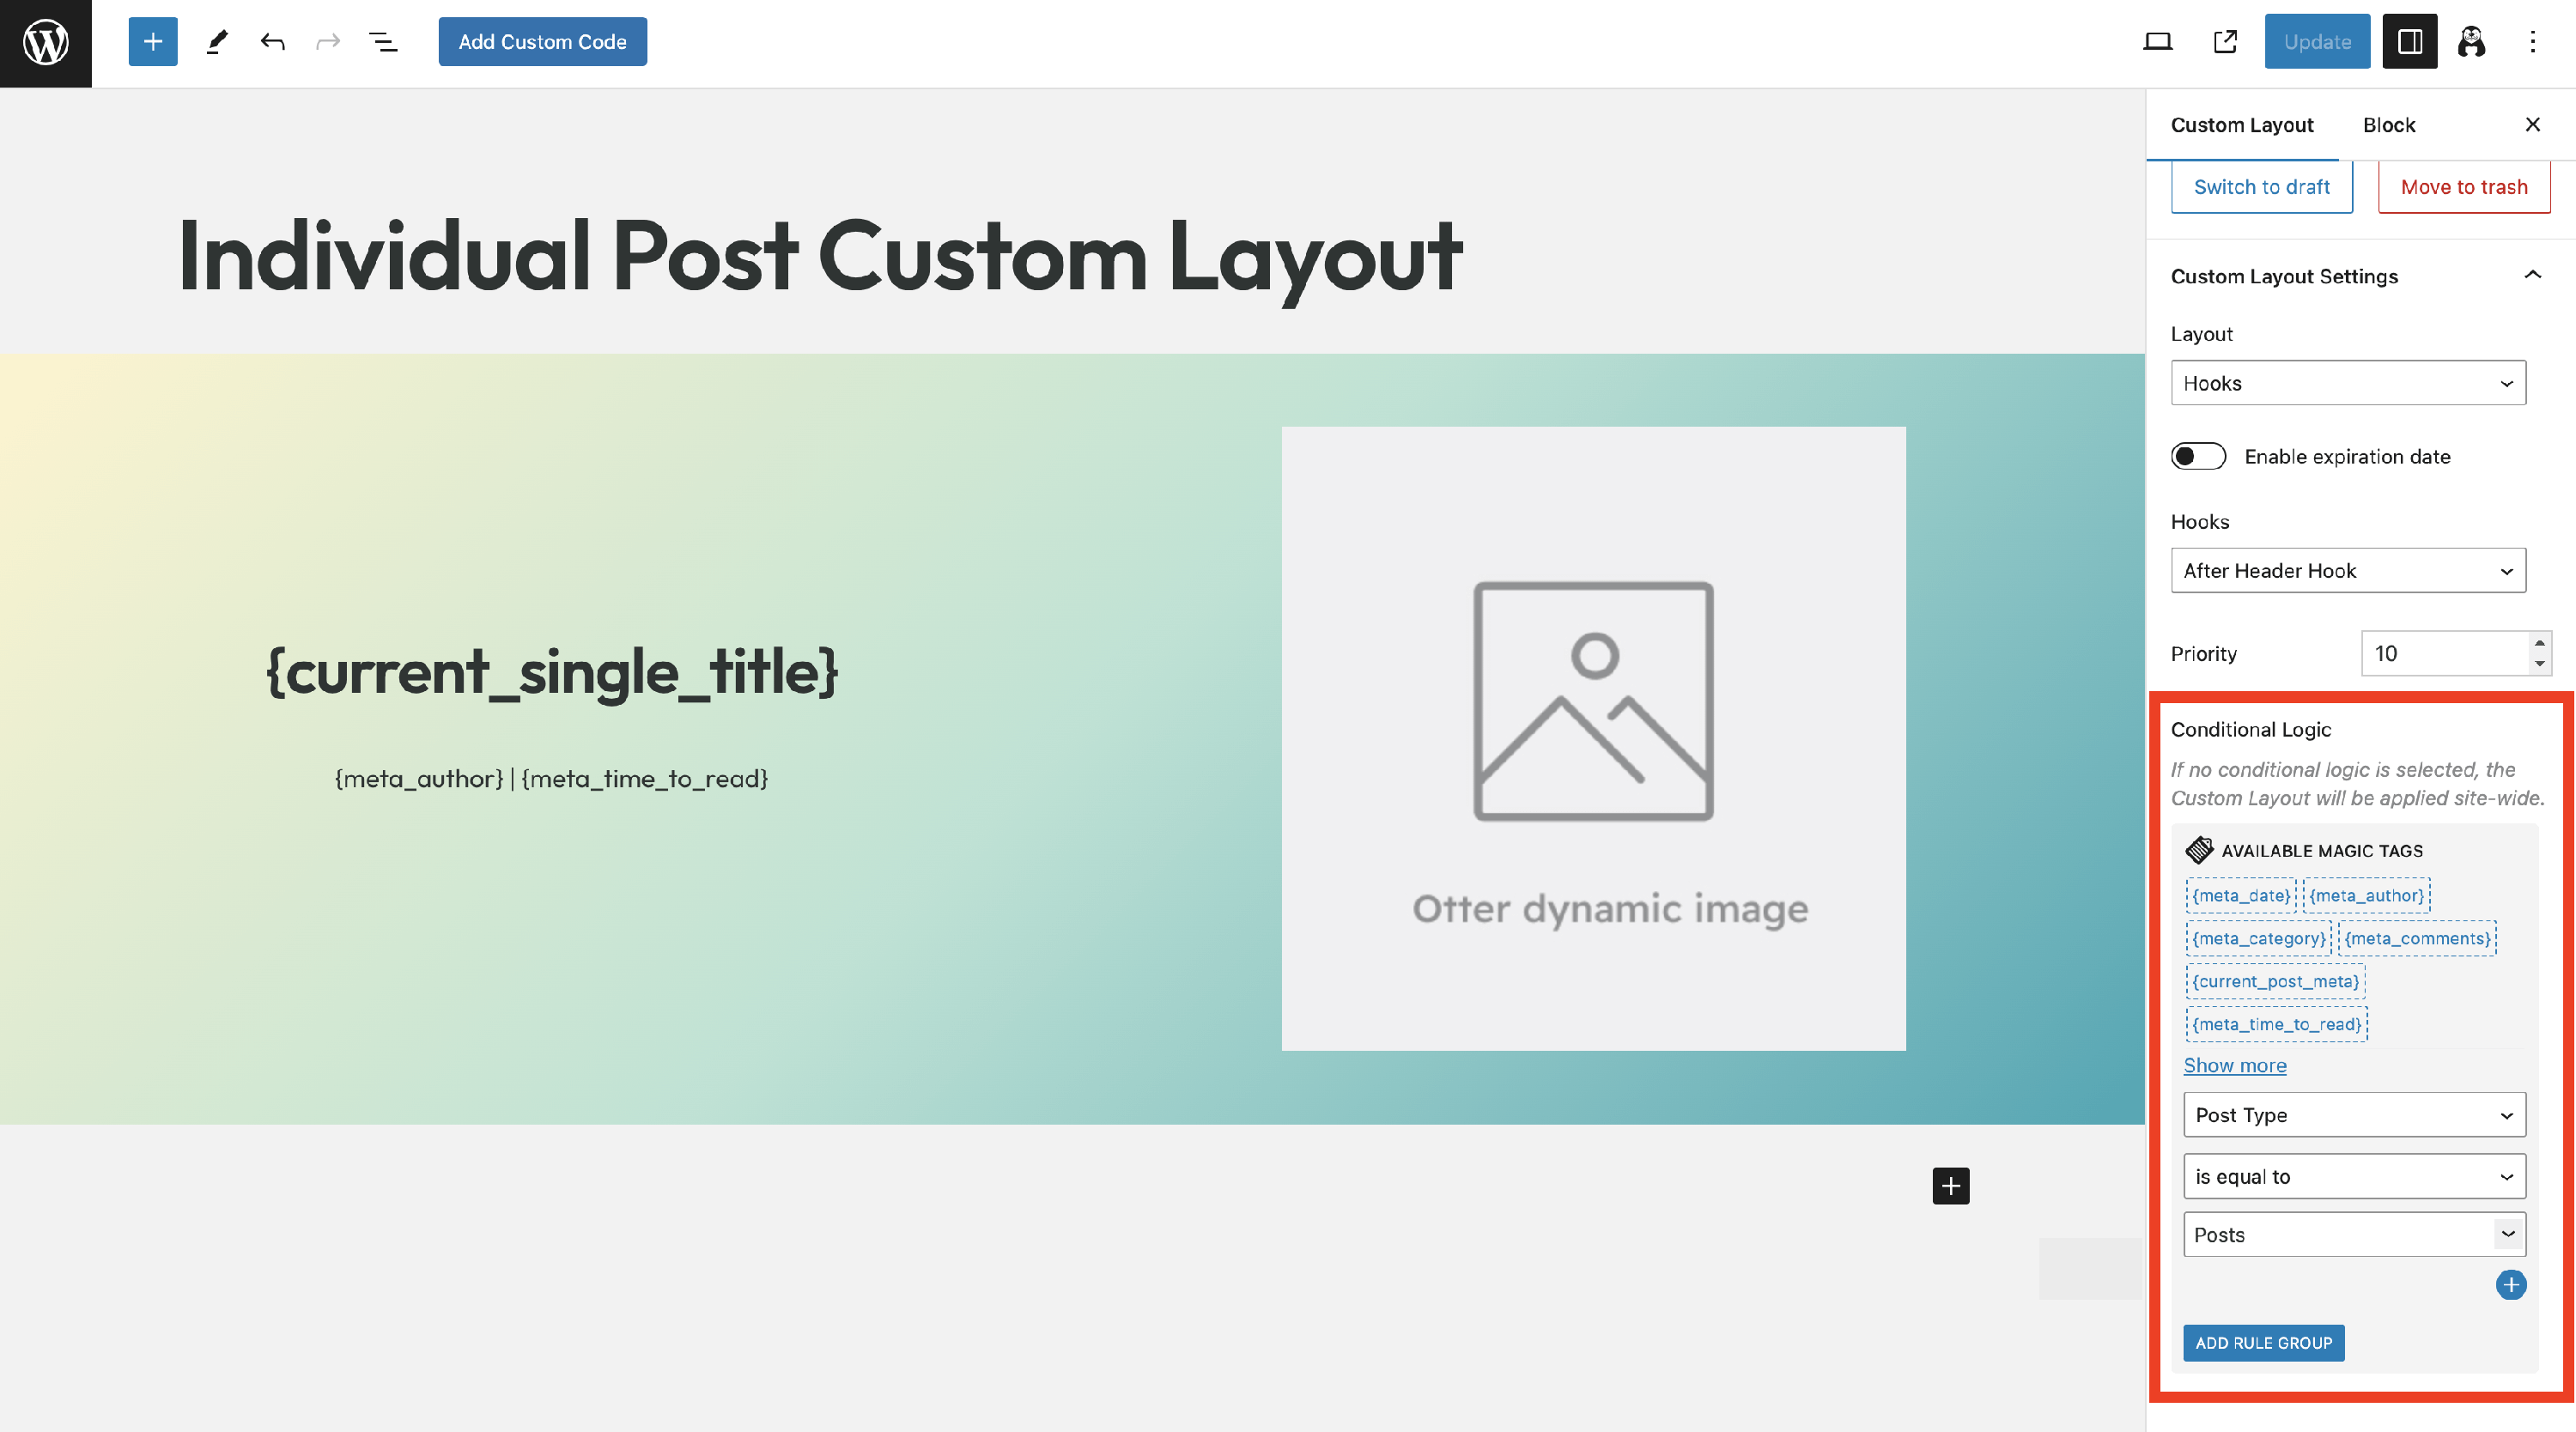Select the Tools pencil icon
The image size is (2576, 1432).
coord(217,42)
